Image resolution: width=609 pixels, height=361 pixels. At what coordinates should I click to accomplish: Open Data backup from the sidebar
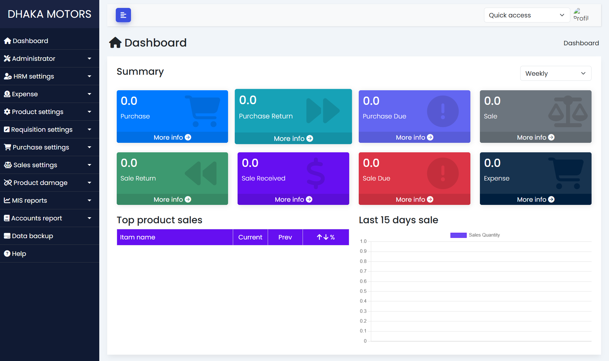pyautogui.click(x=32, y=236)
